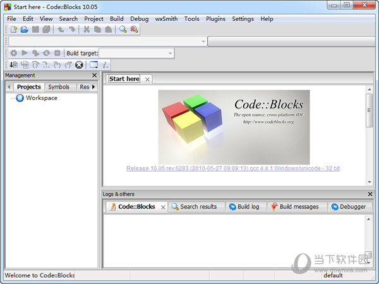Click the Save file toolbar icon
Screen dimensions: 379x284
[x=35, y=30]
